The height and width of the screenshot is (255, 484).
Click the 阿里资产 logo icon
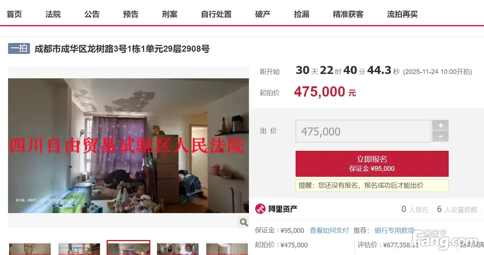click(260, 209)
